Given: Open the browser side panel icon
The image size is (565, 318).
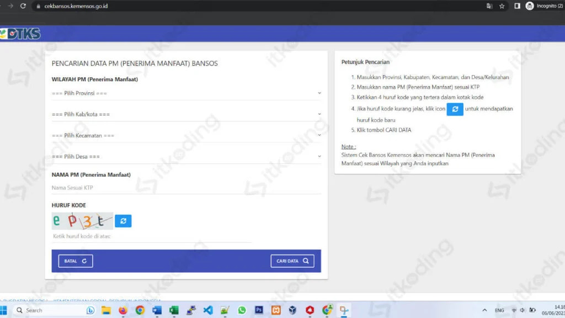Looking at the screenshot, I should [x=518, y=6].
